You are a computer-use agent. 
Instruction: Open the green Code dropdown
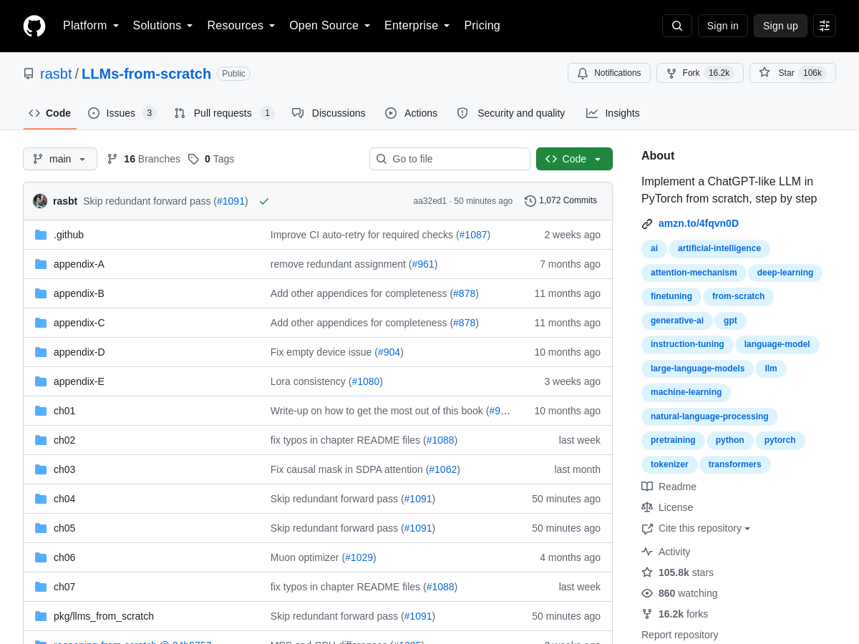coord(574,159)
